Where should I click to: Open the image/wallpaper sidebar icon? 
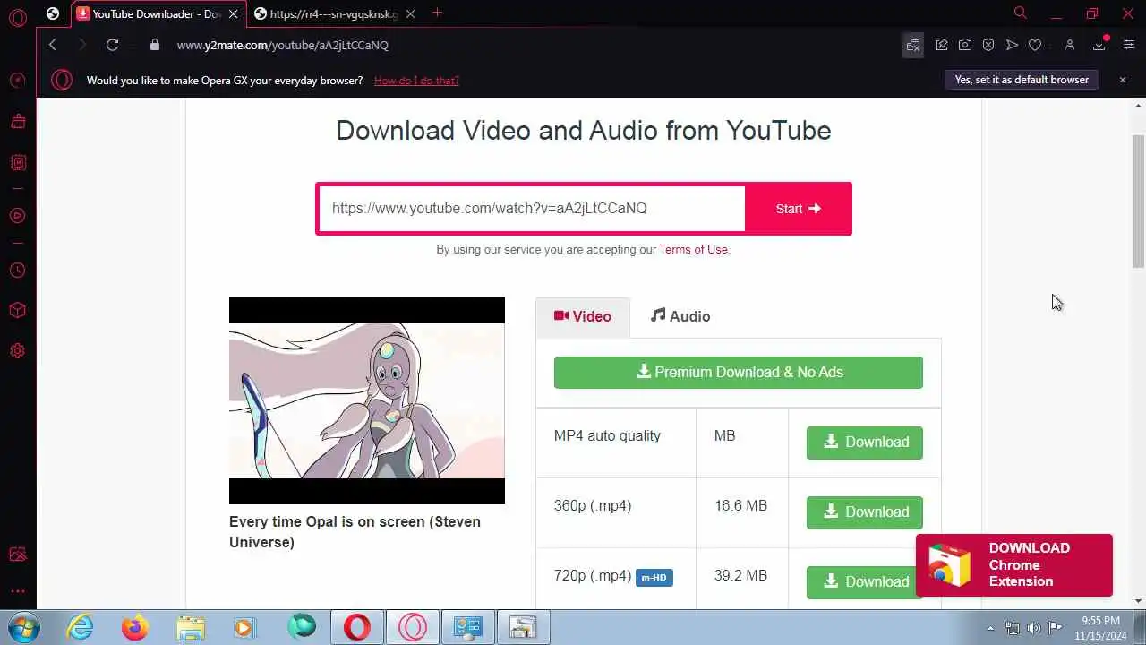click(17, 555)
